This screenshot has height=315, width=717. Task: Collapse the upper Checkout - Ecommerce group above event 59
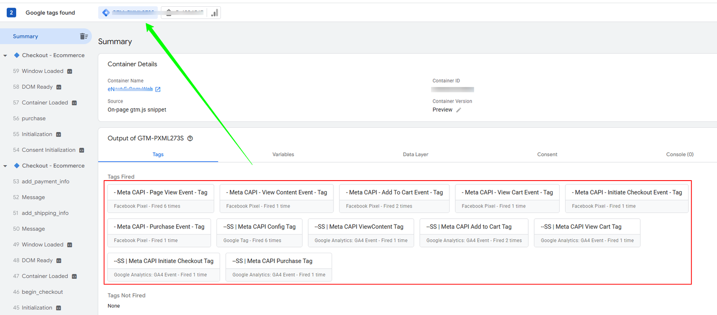[5, 56]
